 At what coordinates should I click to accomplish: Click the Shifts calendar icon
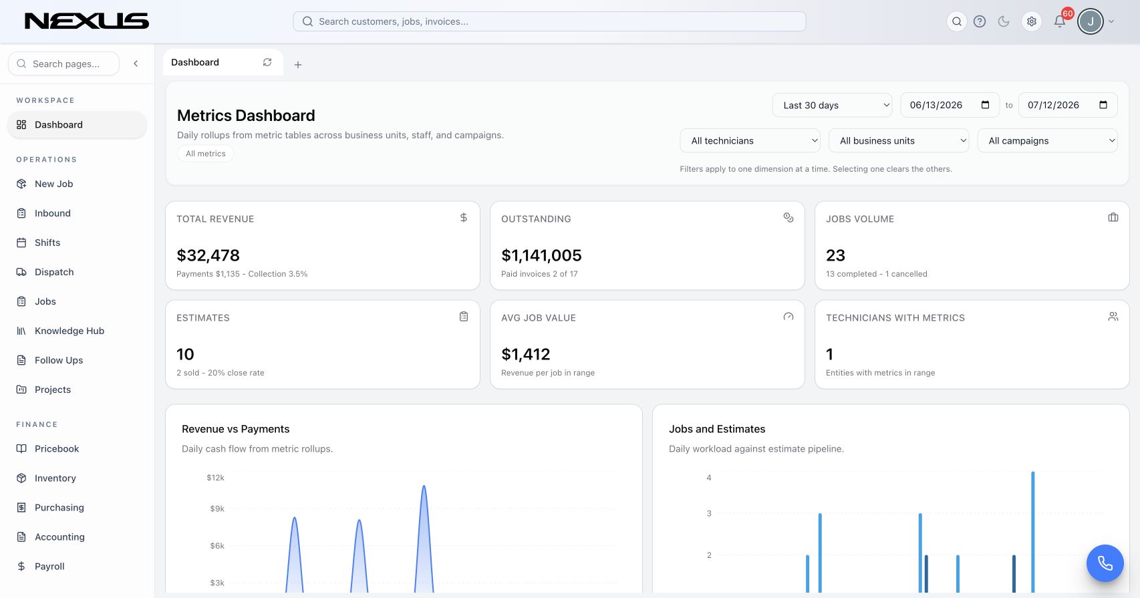(x=21, y=243)
